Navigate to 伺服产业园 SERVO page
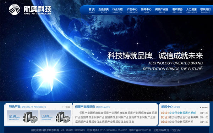This screenshot has height=133, width=213. point(162,10)
